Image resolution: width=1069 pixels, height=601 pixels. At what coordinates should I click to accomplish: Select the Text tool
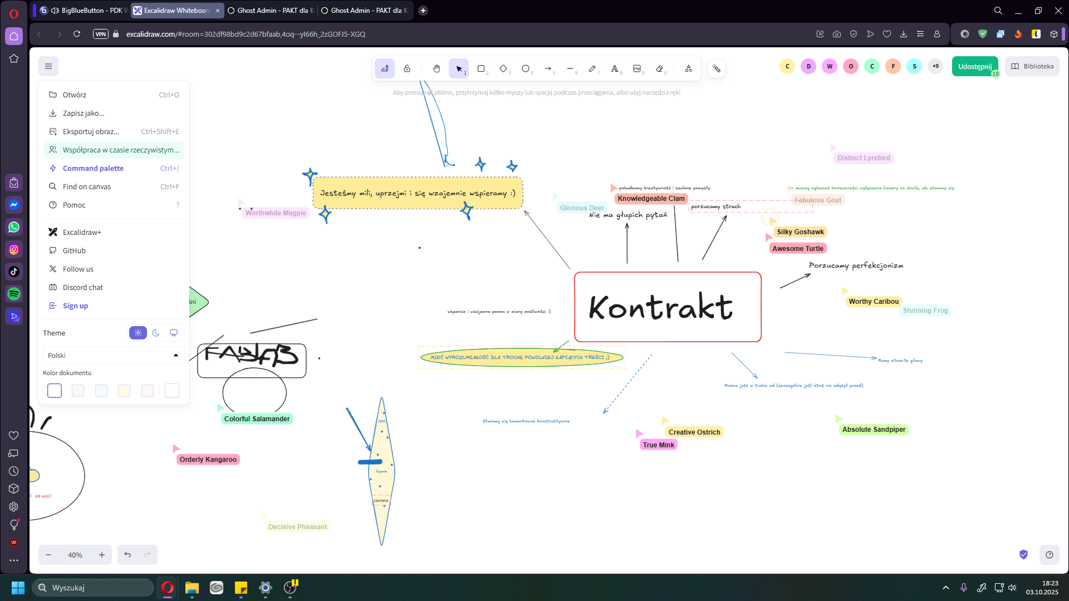(615, 68)
